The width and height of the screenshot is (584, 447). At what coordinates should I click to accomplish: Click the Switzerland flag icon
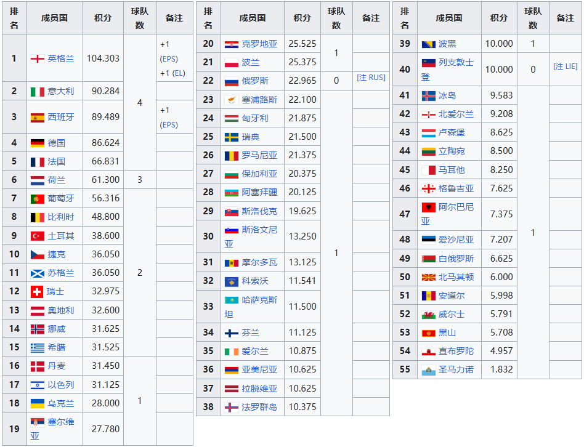[x=38, y=291]
